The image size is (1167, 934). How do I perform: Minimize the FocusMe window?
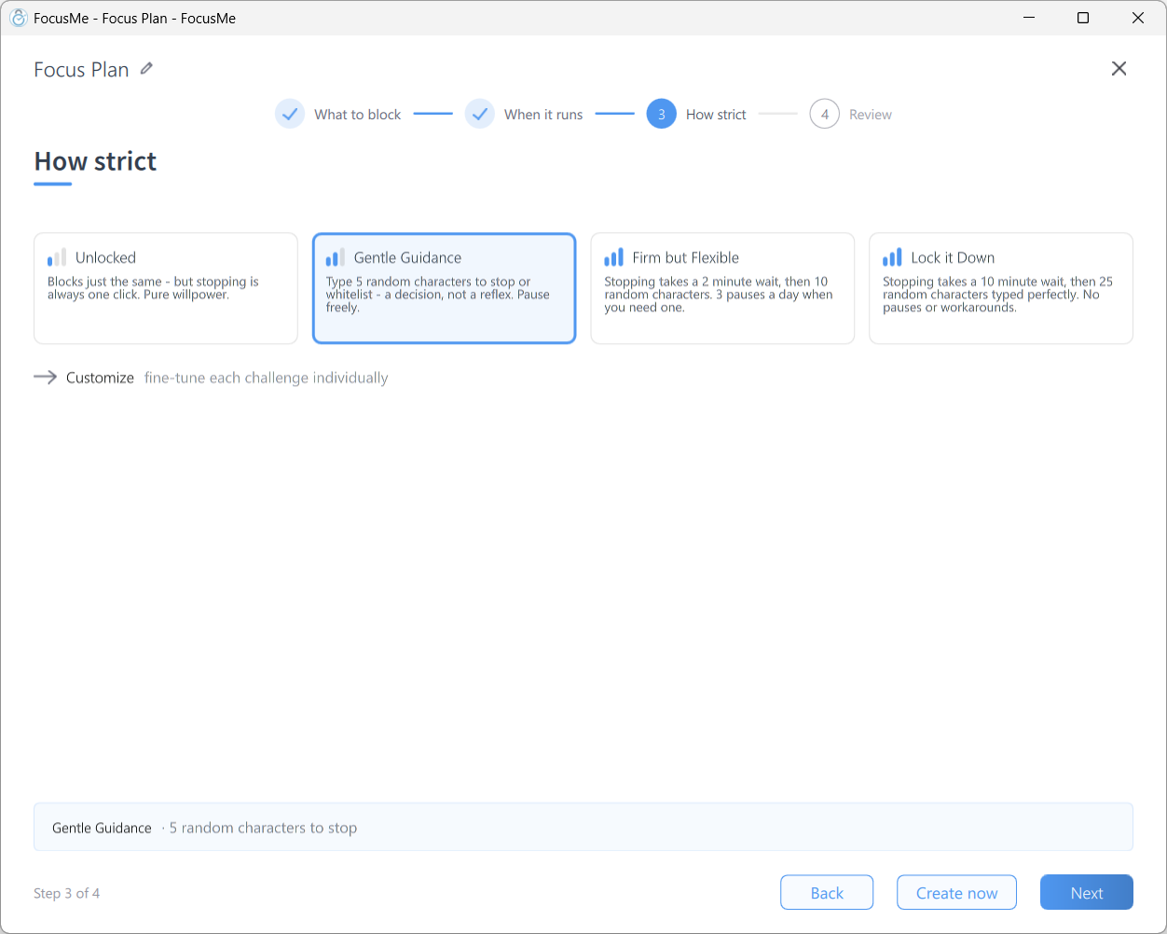(x=1028, y=18)
